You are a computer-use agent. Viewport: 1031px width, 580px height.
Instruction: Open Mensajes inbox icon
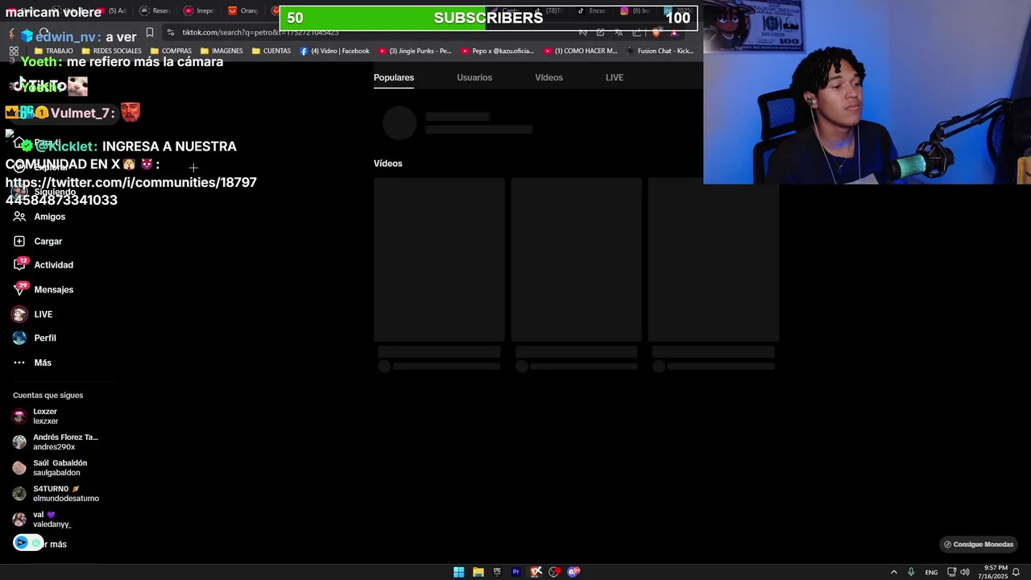(19, 289)
